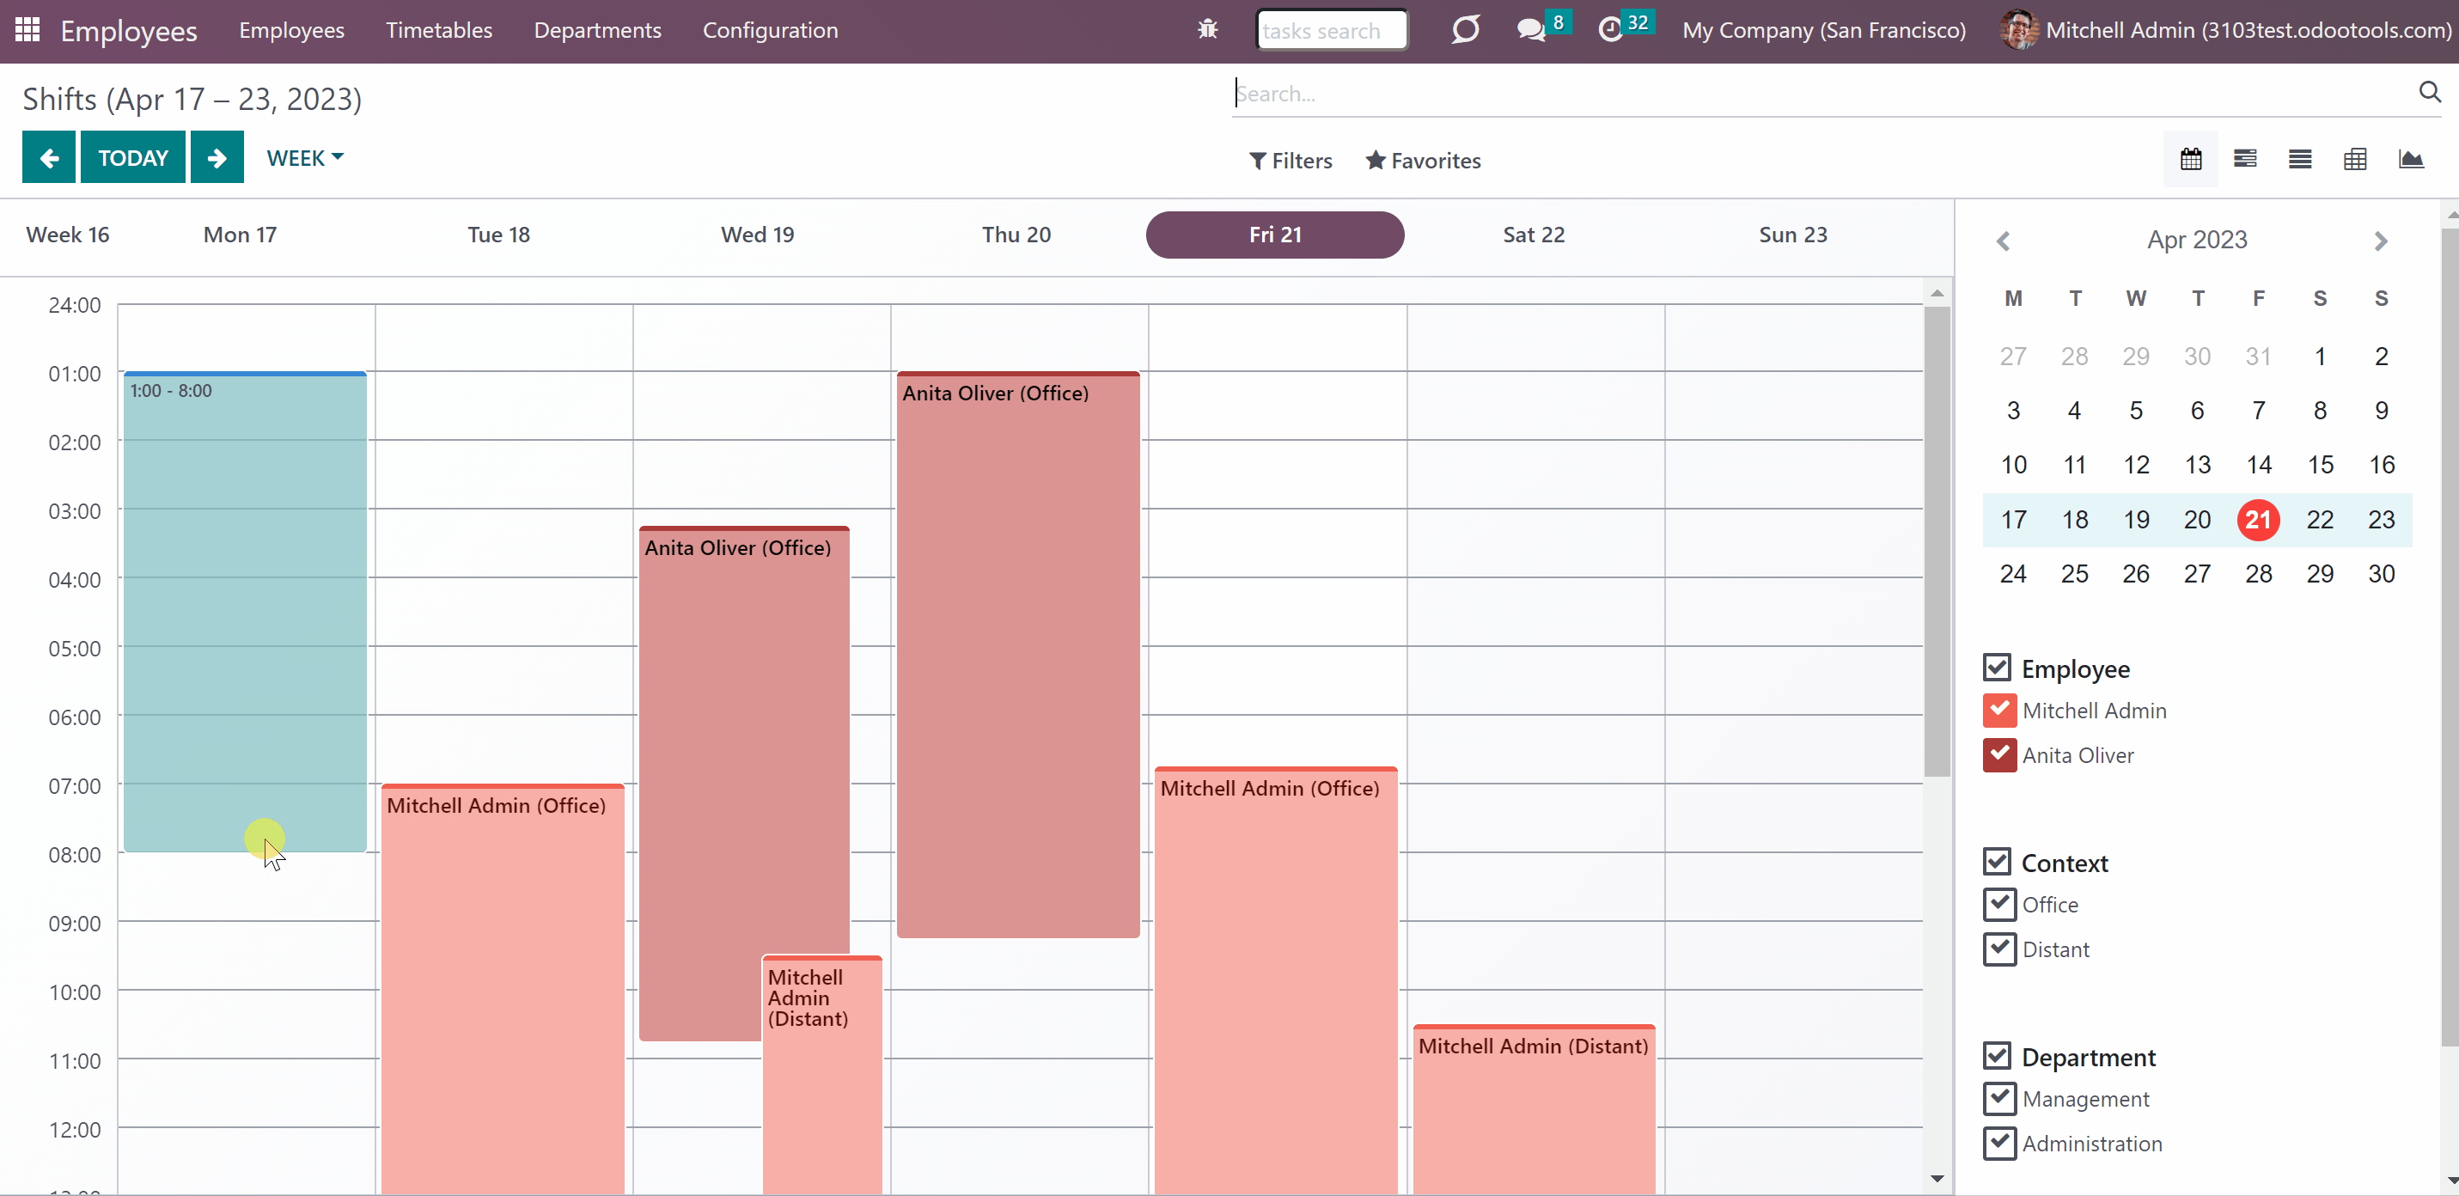The image size is (2459, 1196).
Task: Select the Mon 17 day header
Action: point(240,235)
